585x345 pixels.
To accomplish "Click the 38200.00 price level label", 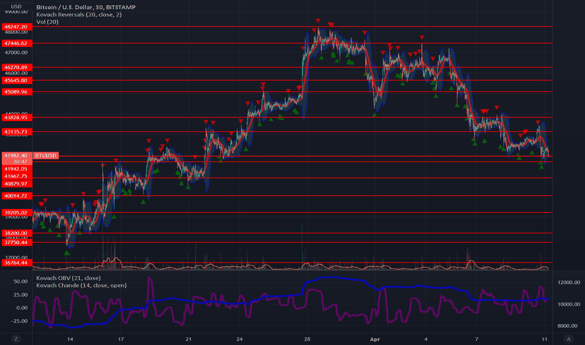I will click(x=17, y=233).
